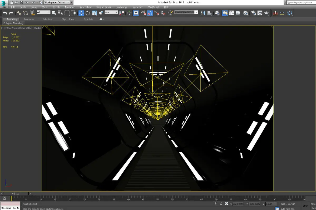Screen dimensions: 316x210
Task: Activate the Select Object tool
Action: [x=54, y=13]
